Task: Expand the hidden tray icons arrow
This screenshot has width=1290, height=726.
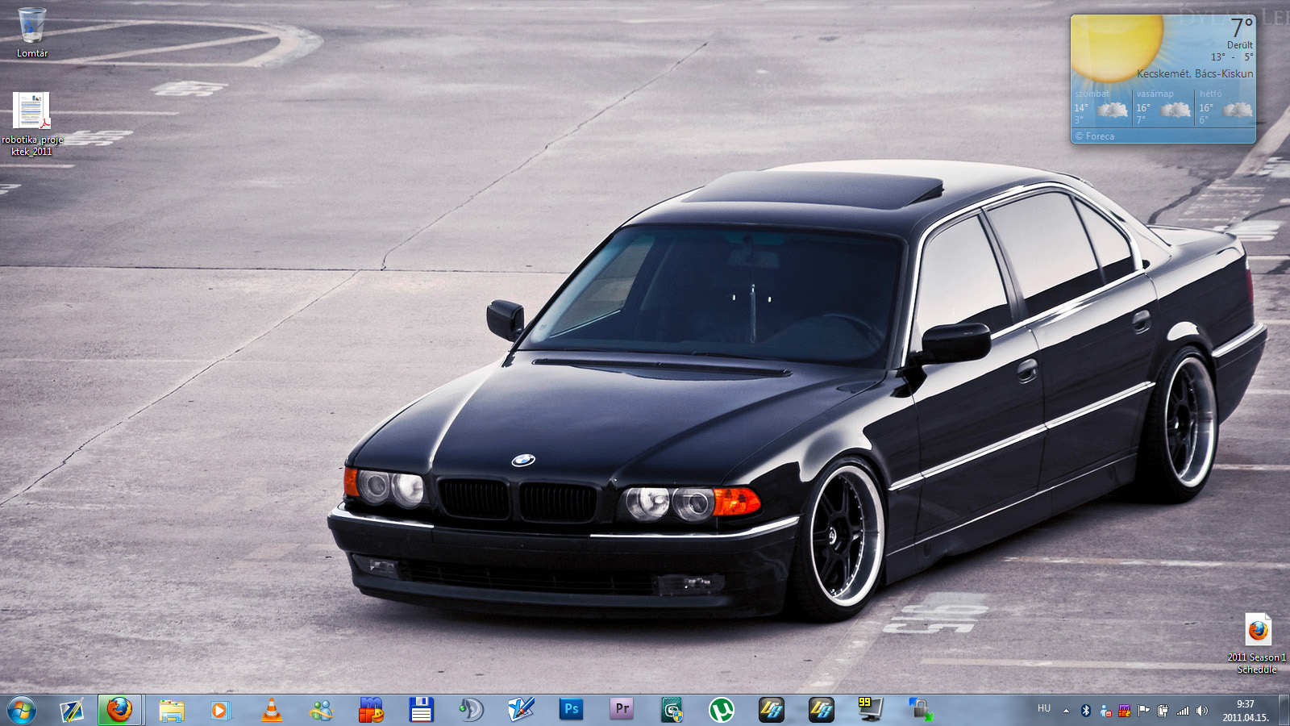Action: (x=1066, y=711)
